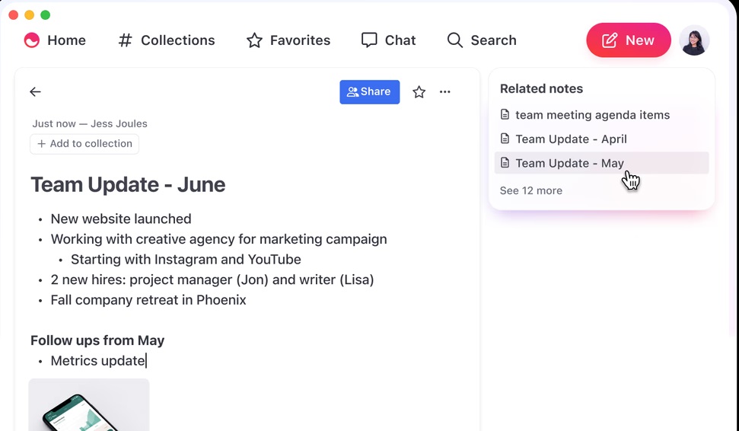The image size is (739, 431).
Task: Go back using the left arrow
Action: coord(35,91)
